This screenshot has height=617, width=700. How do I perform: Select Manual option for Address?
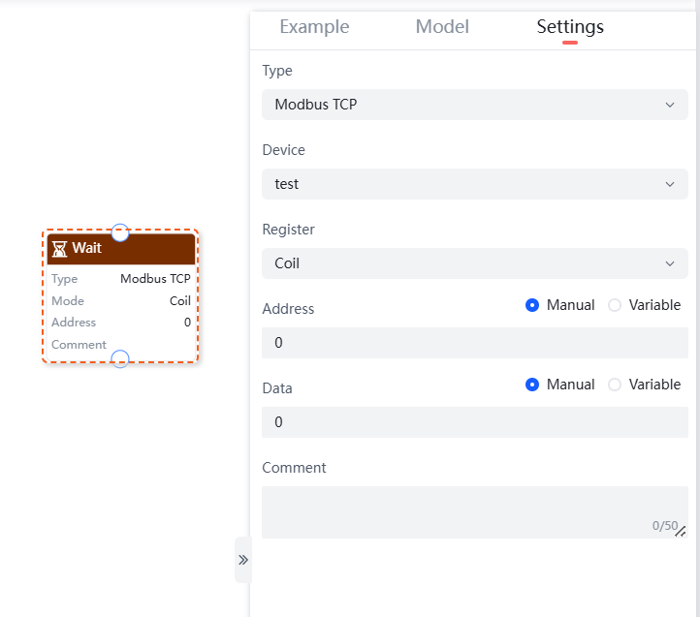pyautogui.click(x=532, y=305)
